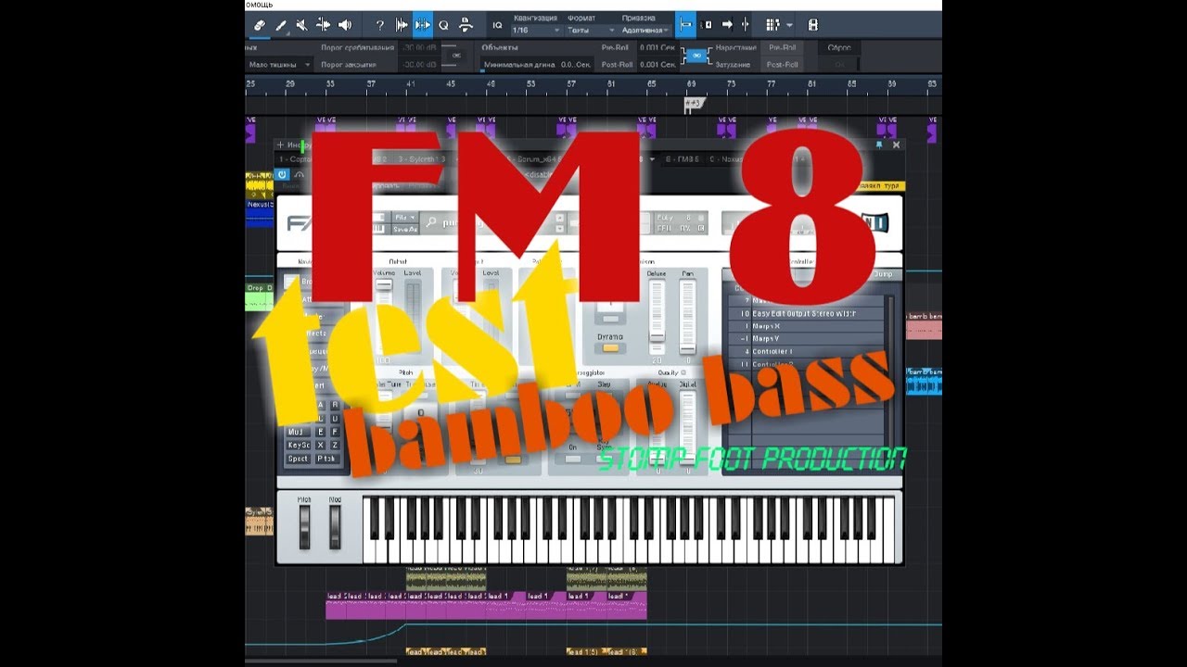
Task: Switch to the 3 - Sylenth1 3 tab
Action: [422, 159]
